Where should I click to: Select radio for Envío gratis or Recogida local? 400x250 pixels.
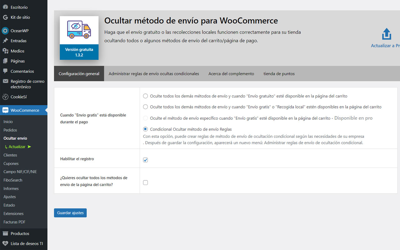(x=145, y=107)
